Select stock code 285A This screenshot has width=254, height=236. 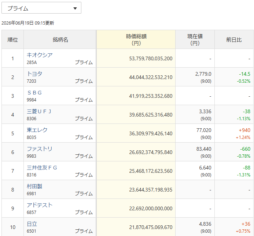pyautogui.click(x=32, y=62)
